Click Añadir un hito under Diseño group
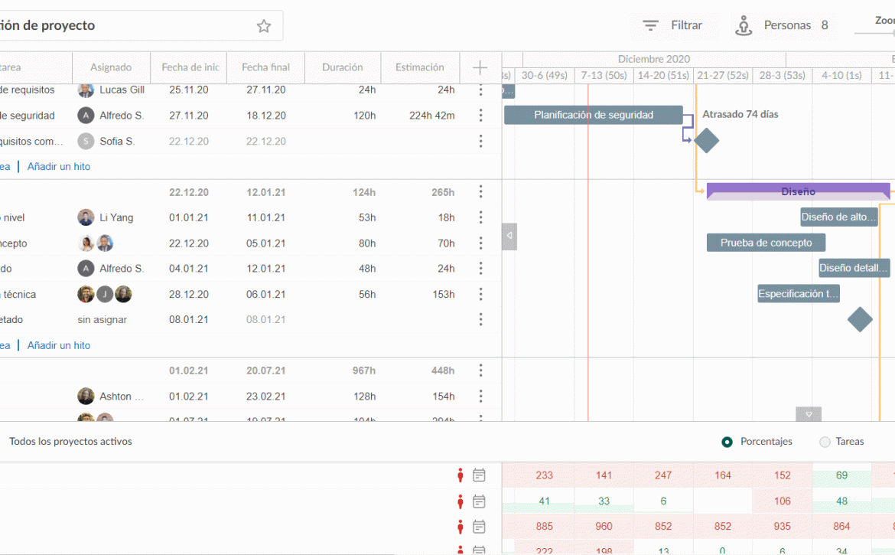 (59, 345)
